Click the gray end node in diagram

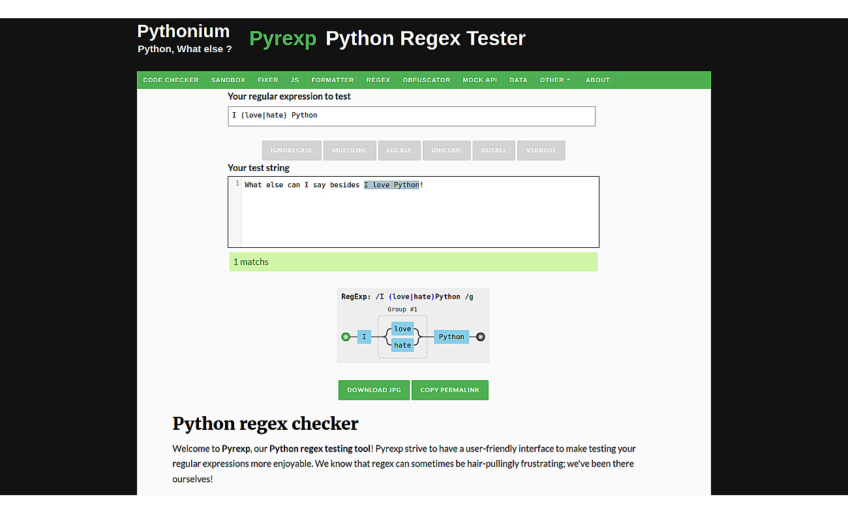(x=481, y=337)
